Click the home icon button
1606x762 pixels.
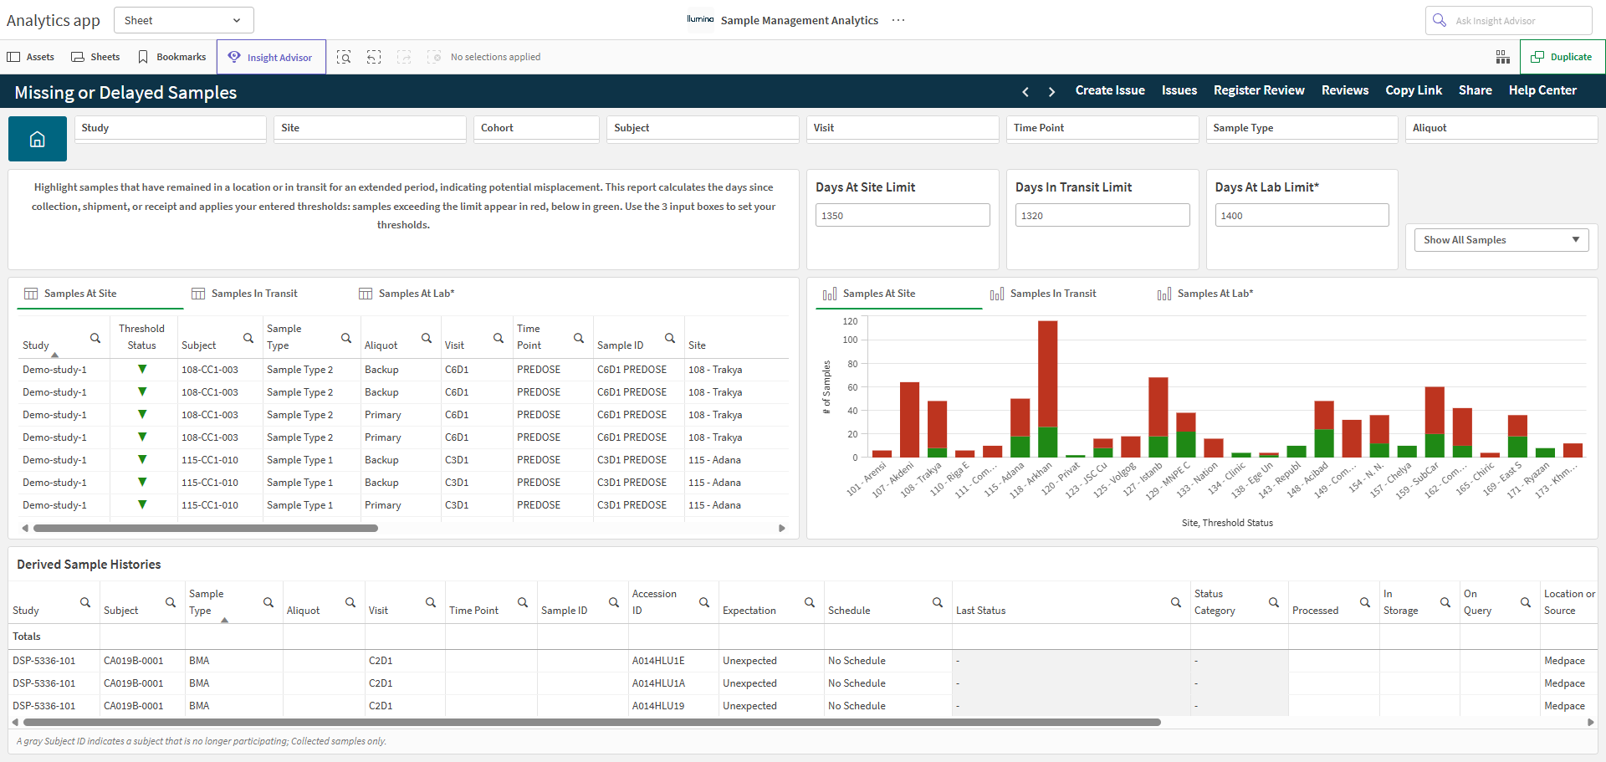tap(38, 139)
